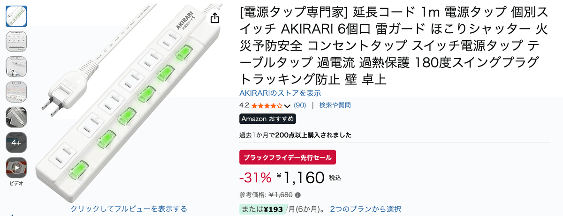The width and height of the screenshot is (563, 216).
Task: Visit the AKIRARIのストアを表示 link
Action: coord(280,93)
